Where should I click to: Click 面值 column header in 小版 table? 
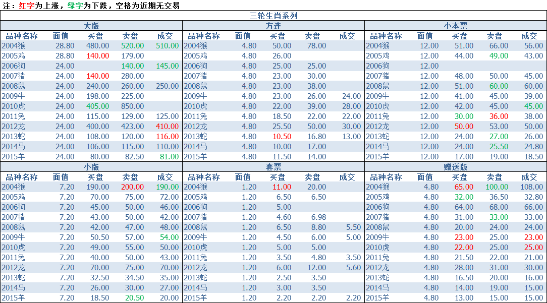tap(61, 177)
